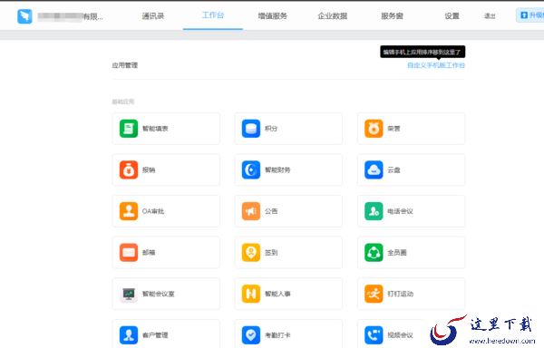Screen dimensions: 544x348
Task: Open the 签到 check-in location icon
Action: click(251, 252)
